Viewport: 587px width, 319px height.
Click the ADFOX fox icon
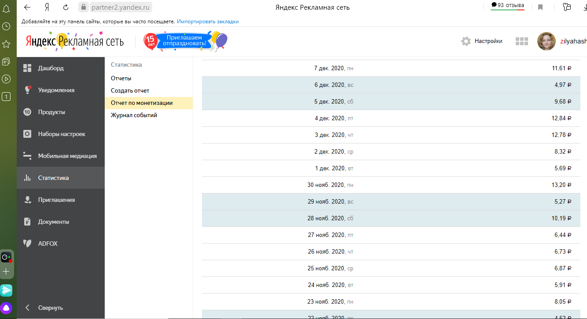click(27, 244)
